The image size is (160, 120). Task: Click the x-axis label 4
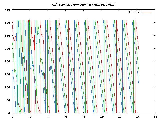tap(48, 117)
